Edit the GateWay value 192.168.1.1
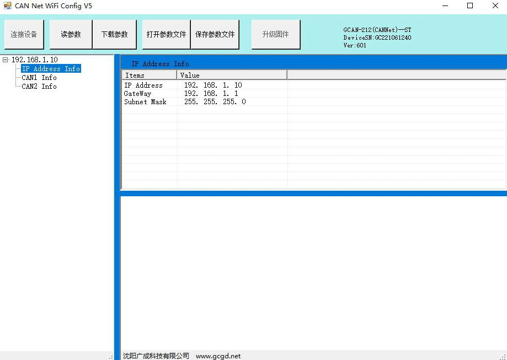The image size is (507, 360). point(211,94)
